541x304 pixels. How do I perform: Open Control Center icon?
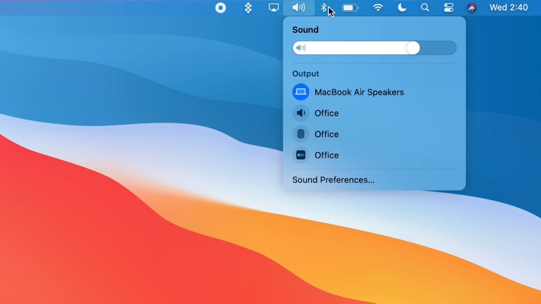click(x=448, y=8)
